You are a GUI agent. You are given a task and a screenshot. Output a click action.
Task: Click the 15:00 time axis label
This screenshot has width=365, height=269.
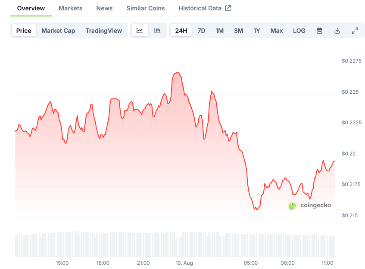coord(62,263)
